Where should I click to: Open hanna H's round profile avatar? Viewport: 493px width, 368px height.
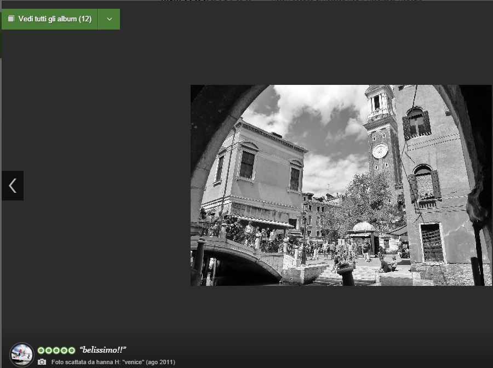point(22,354)
